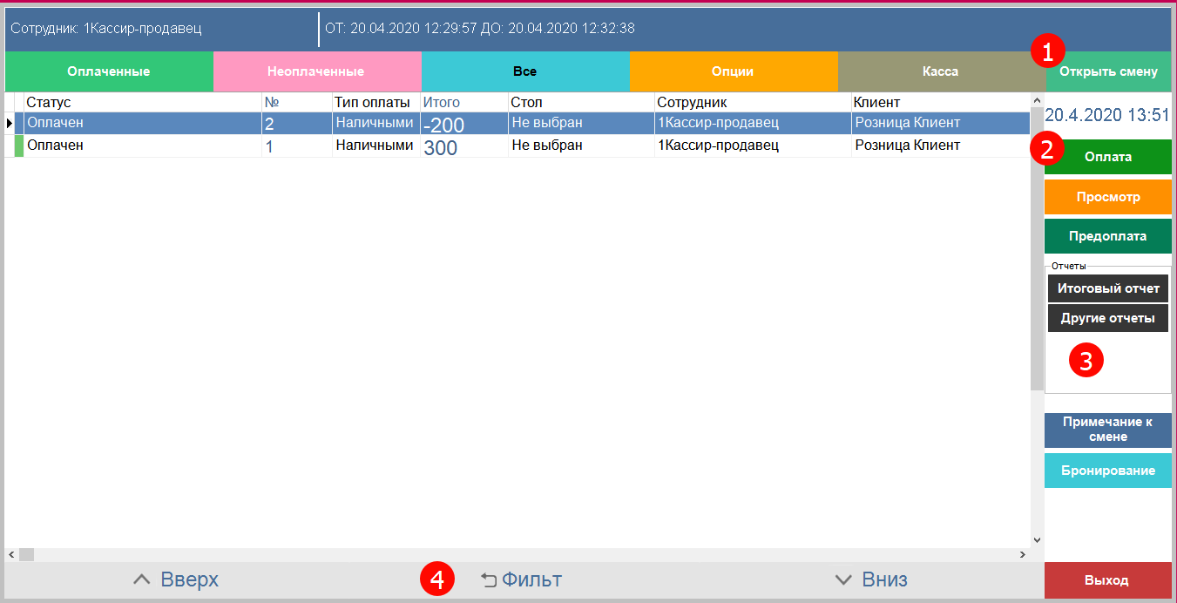Click the Предоплата button

pyautogui.click(x=1107, y=236)
